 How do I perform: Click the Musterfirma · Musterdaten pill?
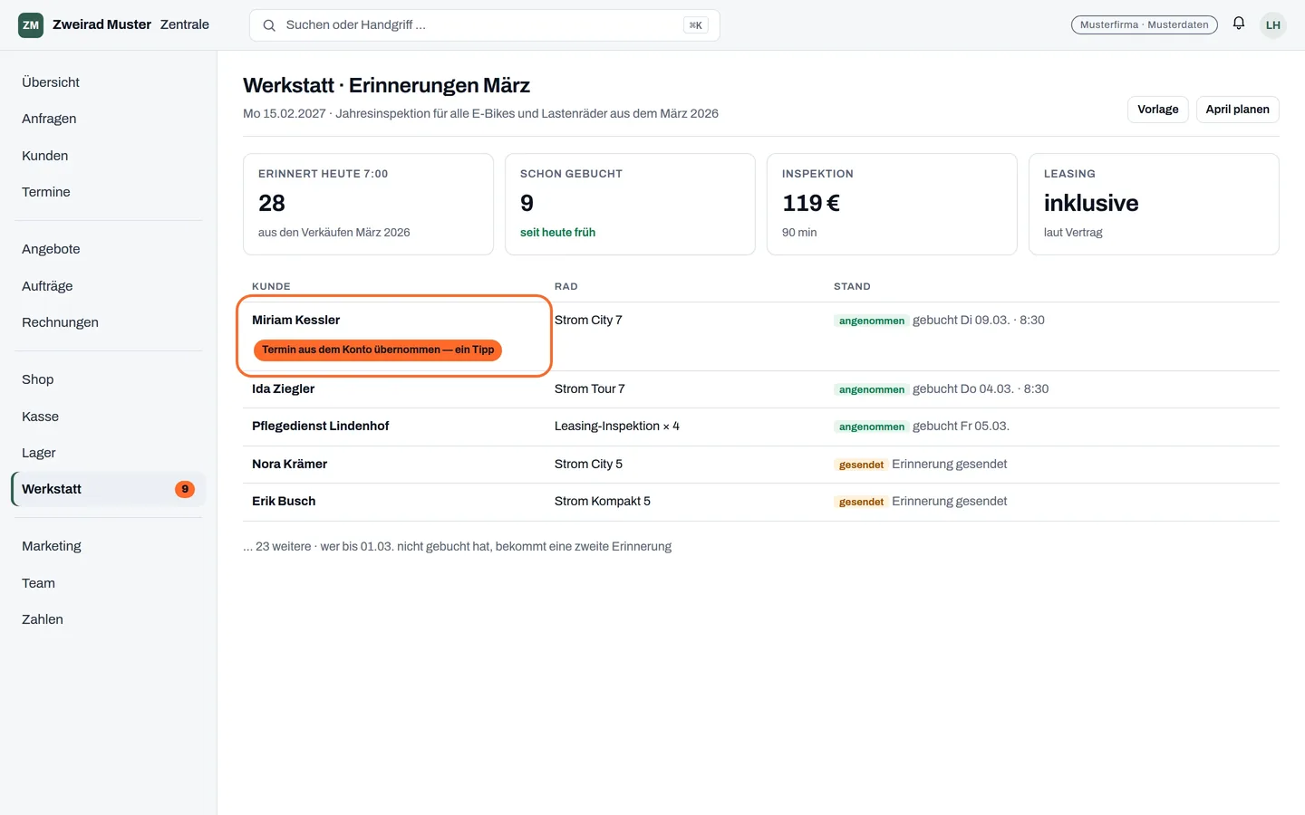[1145, 25]
